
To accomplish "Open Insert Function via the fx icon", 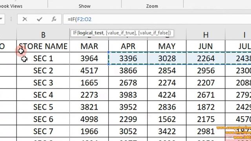I will (x=54, y=19).
